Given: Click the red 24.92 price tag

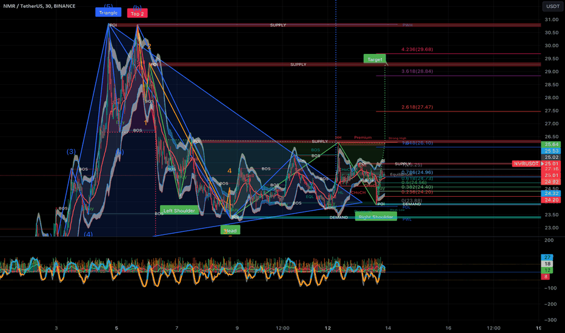Looking at the screenshot, I should pos(550,182).
